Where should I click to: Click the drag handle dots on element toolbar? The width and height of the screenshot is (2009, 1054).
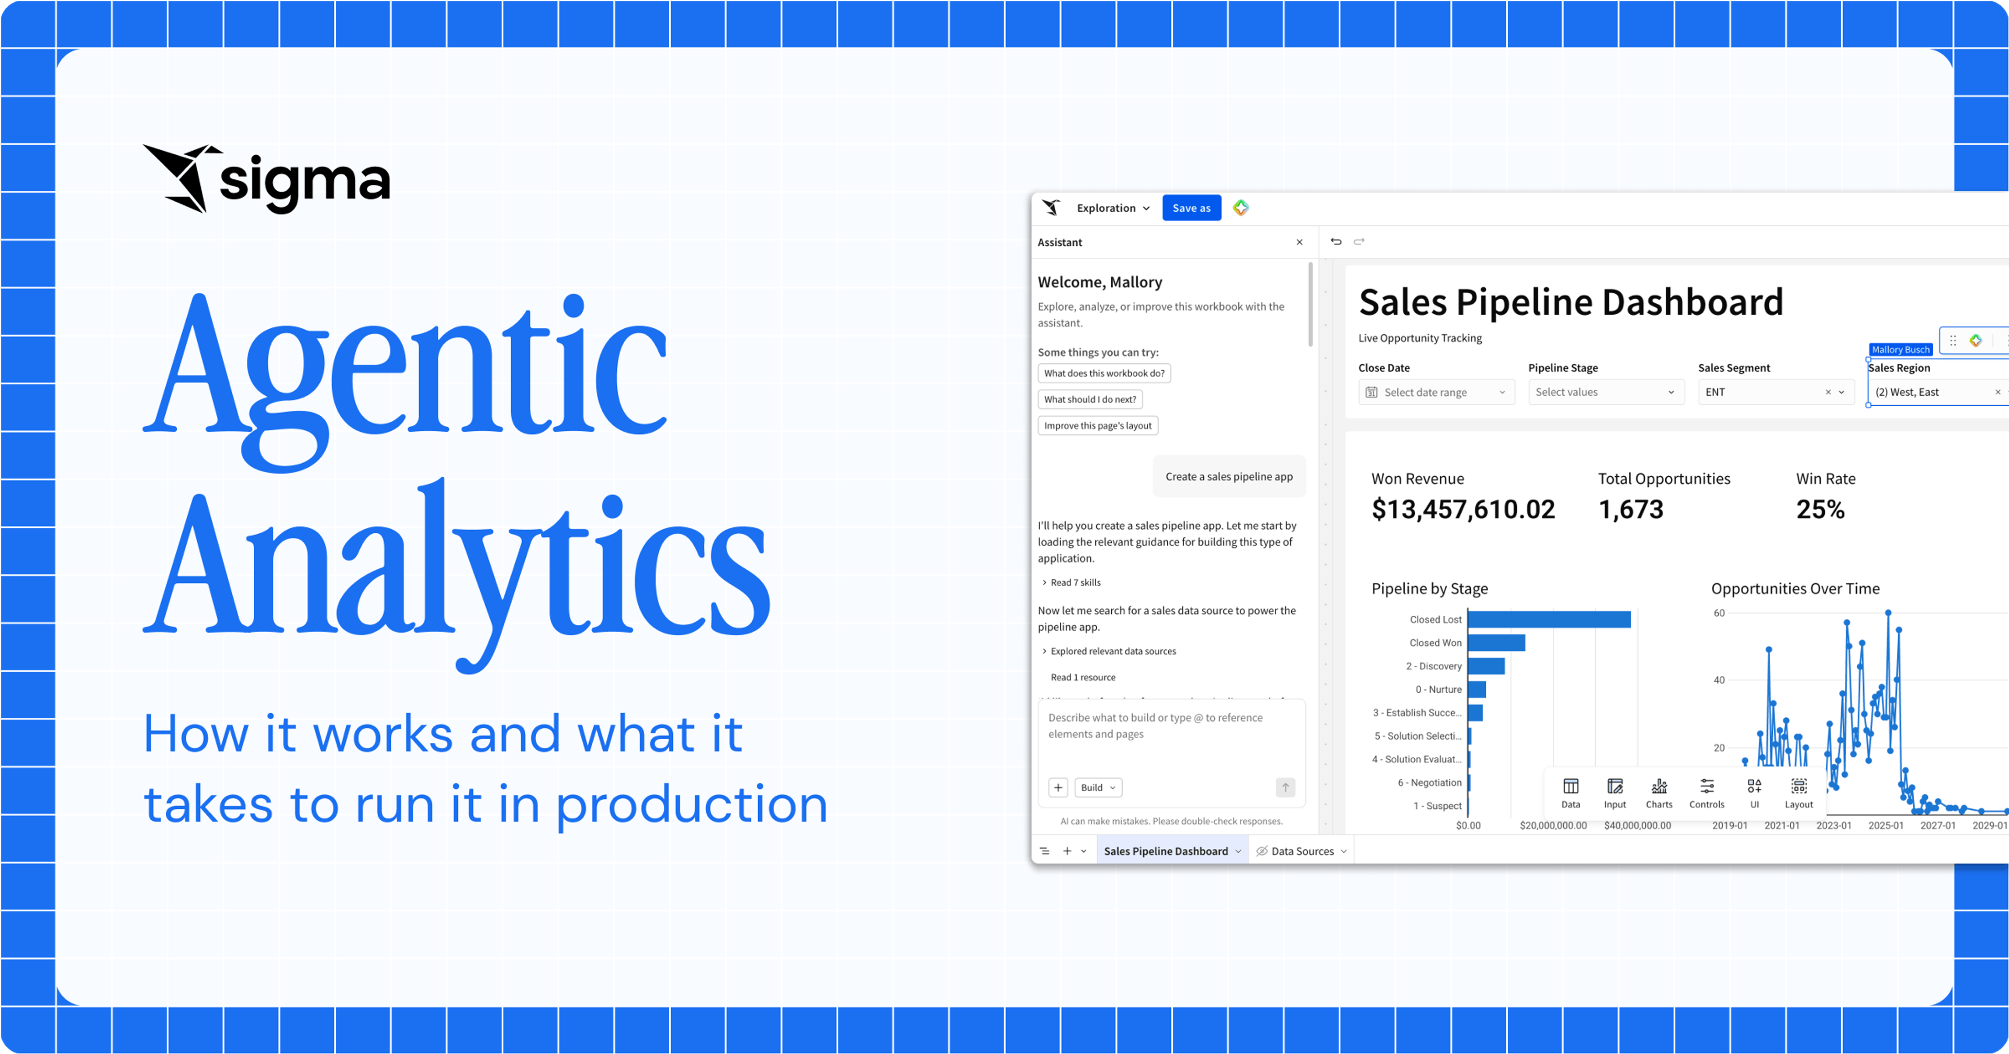click(x=1953, y=341)
